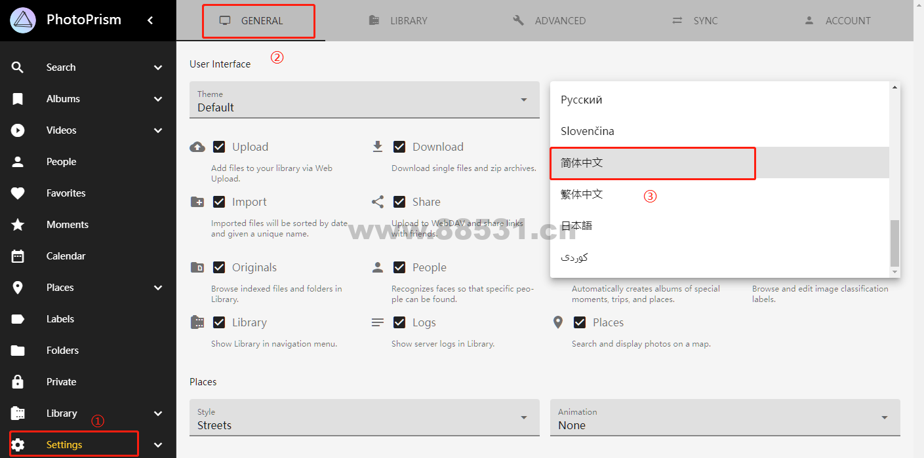Expand the Albums menu chevron
924x458 pixels.
[x=158, y=99]
